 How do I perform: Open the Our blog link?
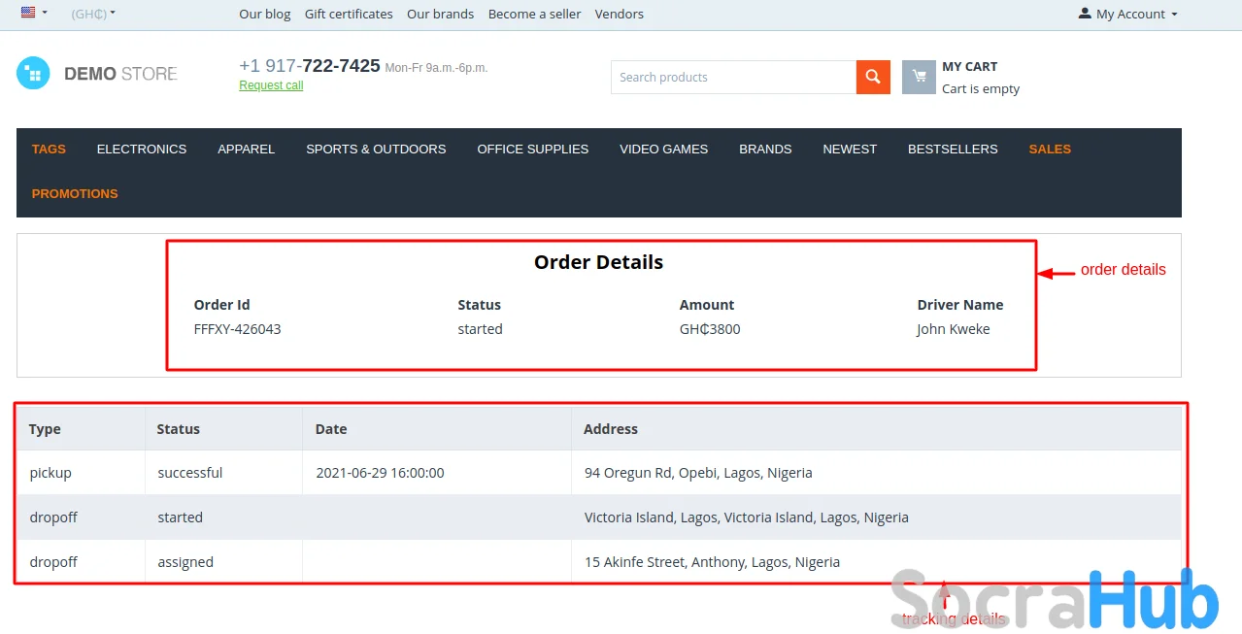(265, 14)
